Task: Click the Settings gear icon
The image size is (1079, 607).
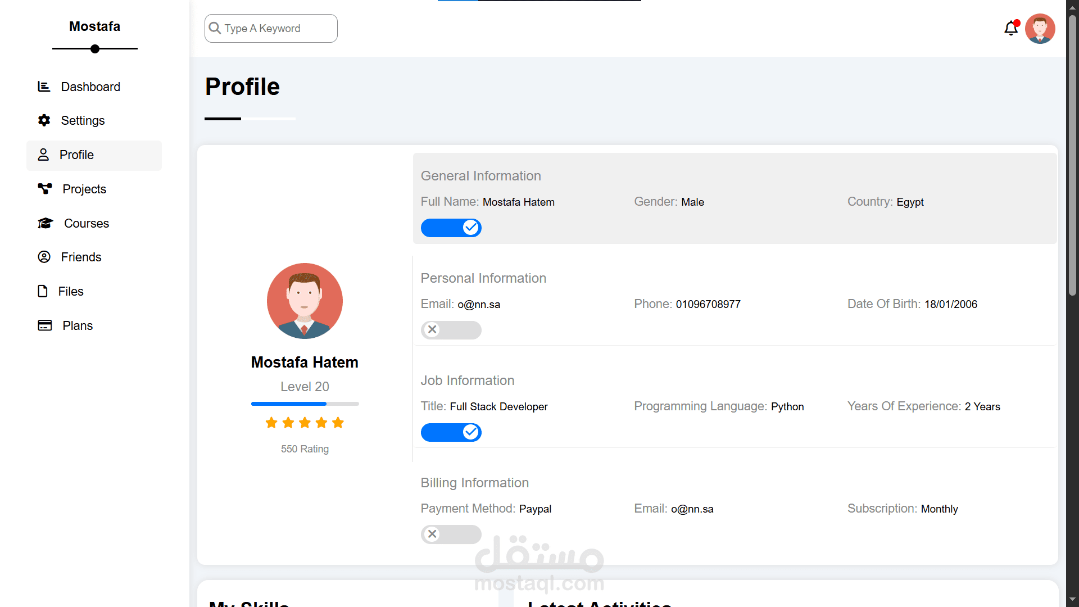Action: pyautogui.click(x=44, y=120)
